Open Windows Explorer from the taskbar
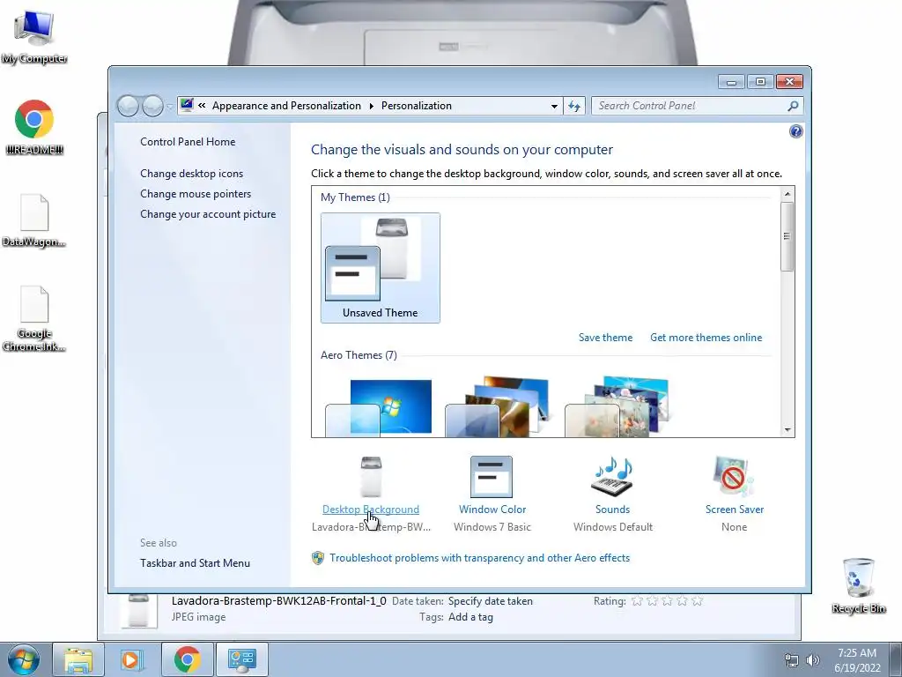This screenshot has height=677, width=902. coord(78,659)
